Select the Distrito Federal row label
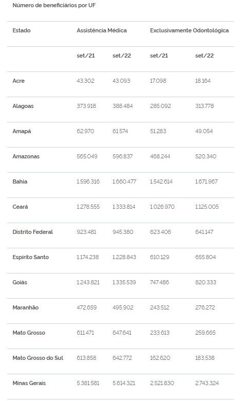The height and width of the screenshot is (401, 240). [33, 232]
